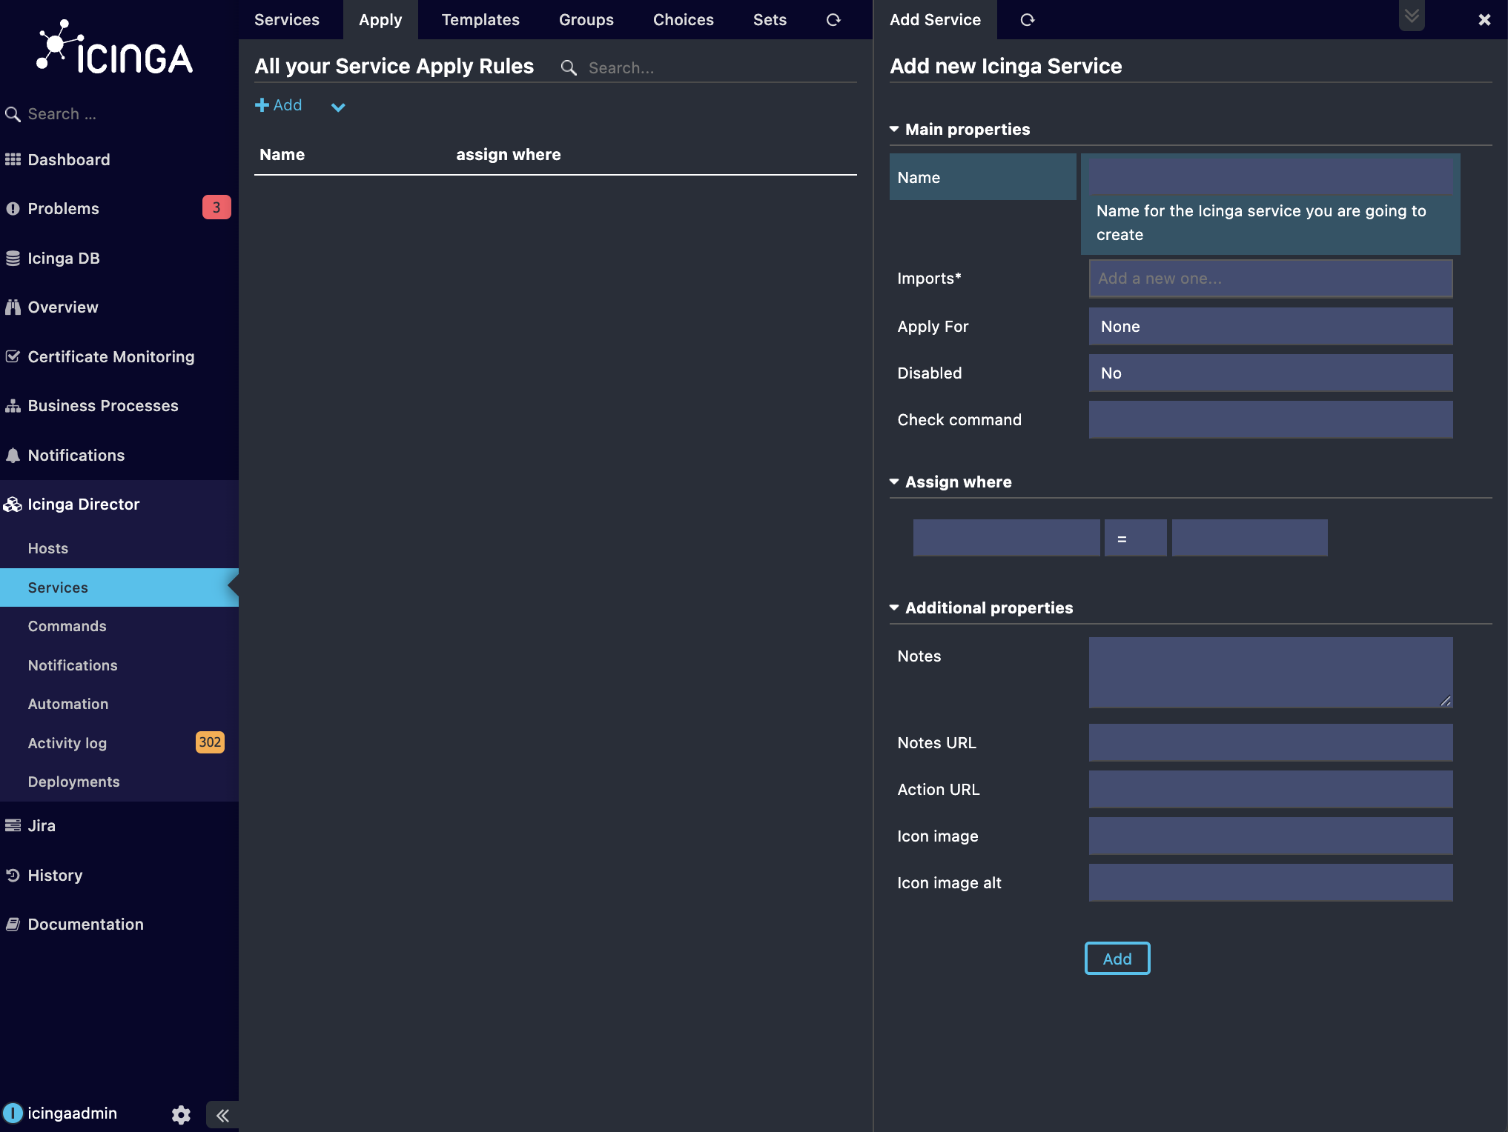Collapse the Additional properties section
Viewport: 1508px width, 1132px height.
click(982, 607)
